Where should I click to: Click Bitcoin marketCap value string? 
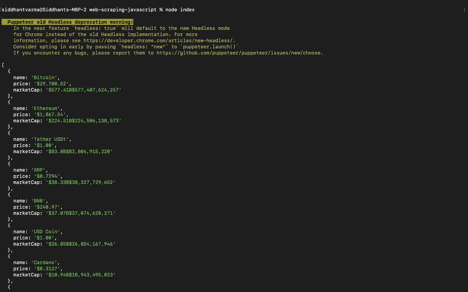click(x=84, y=90)
